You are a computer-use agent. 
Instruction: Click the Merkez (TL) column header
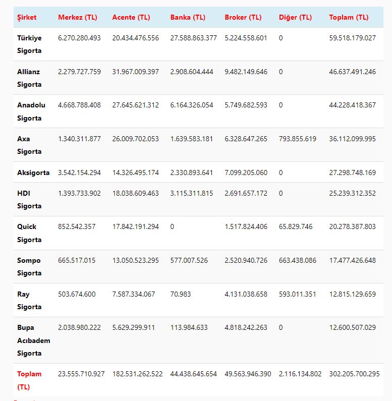click(78, 17)
